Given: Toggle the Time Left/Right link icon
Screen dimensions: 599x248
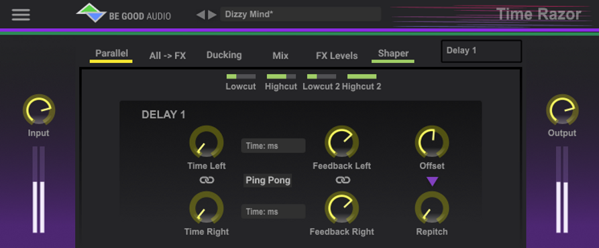Looking at the screenshot, I should 207,180.
